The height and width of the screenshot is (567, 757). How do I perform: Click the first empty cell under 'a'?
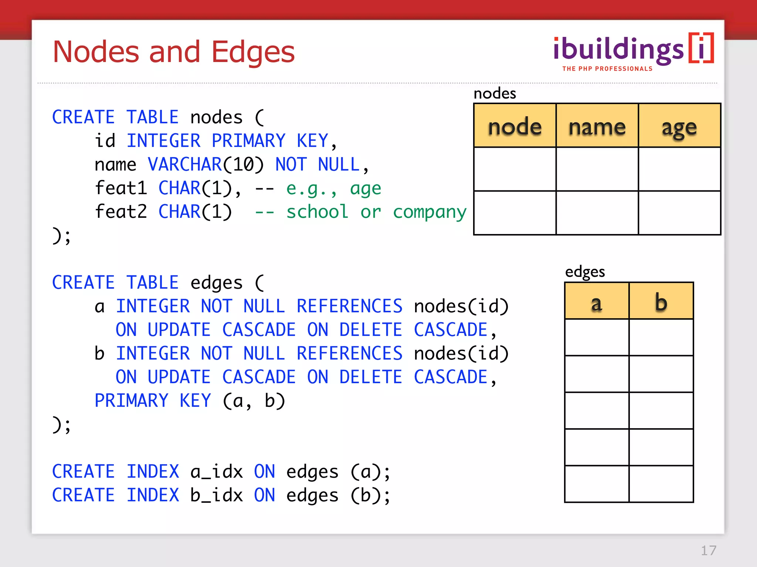pyautogui.click(x=597, y=337)
